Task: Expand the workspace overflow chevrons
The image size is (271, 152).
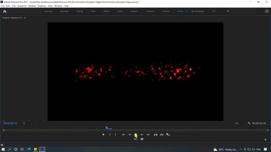Action: click(228, 11)
